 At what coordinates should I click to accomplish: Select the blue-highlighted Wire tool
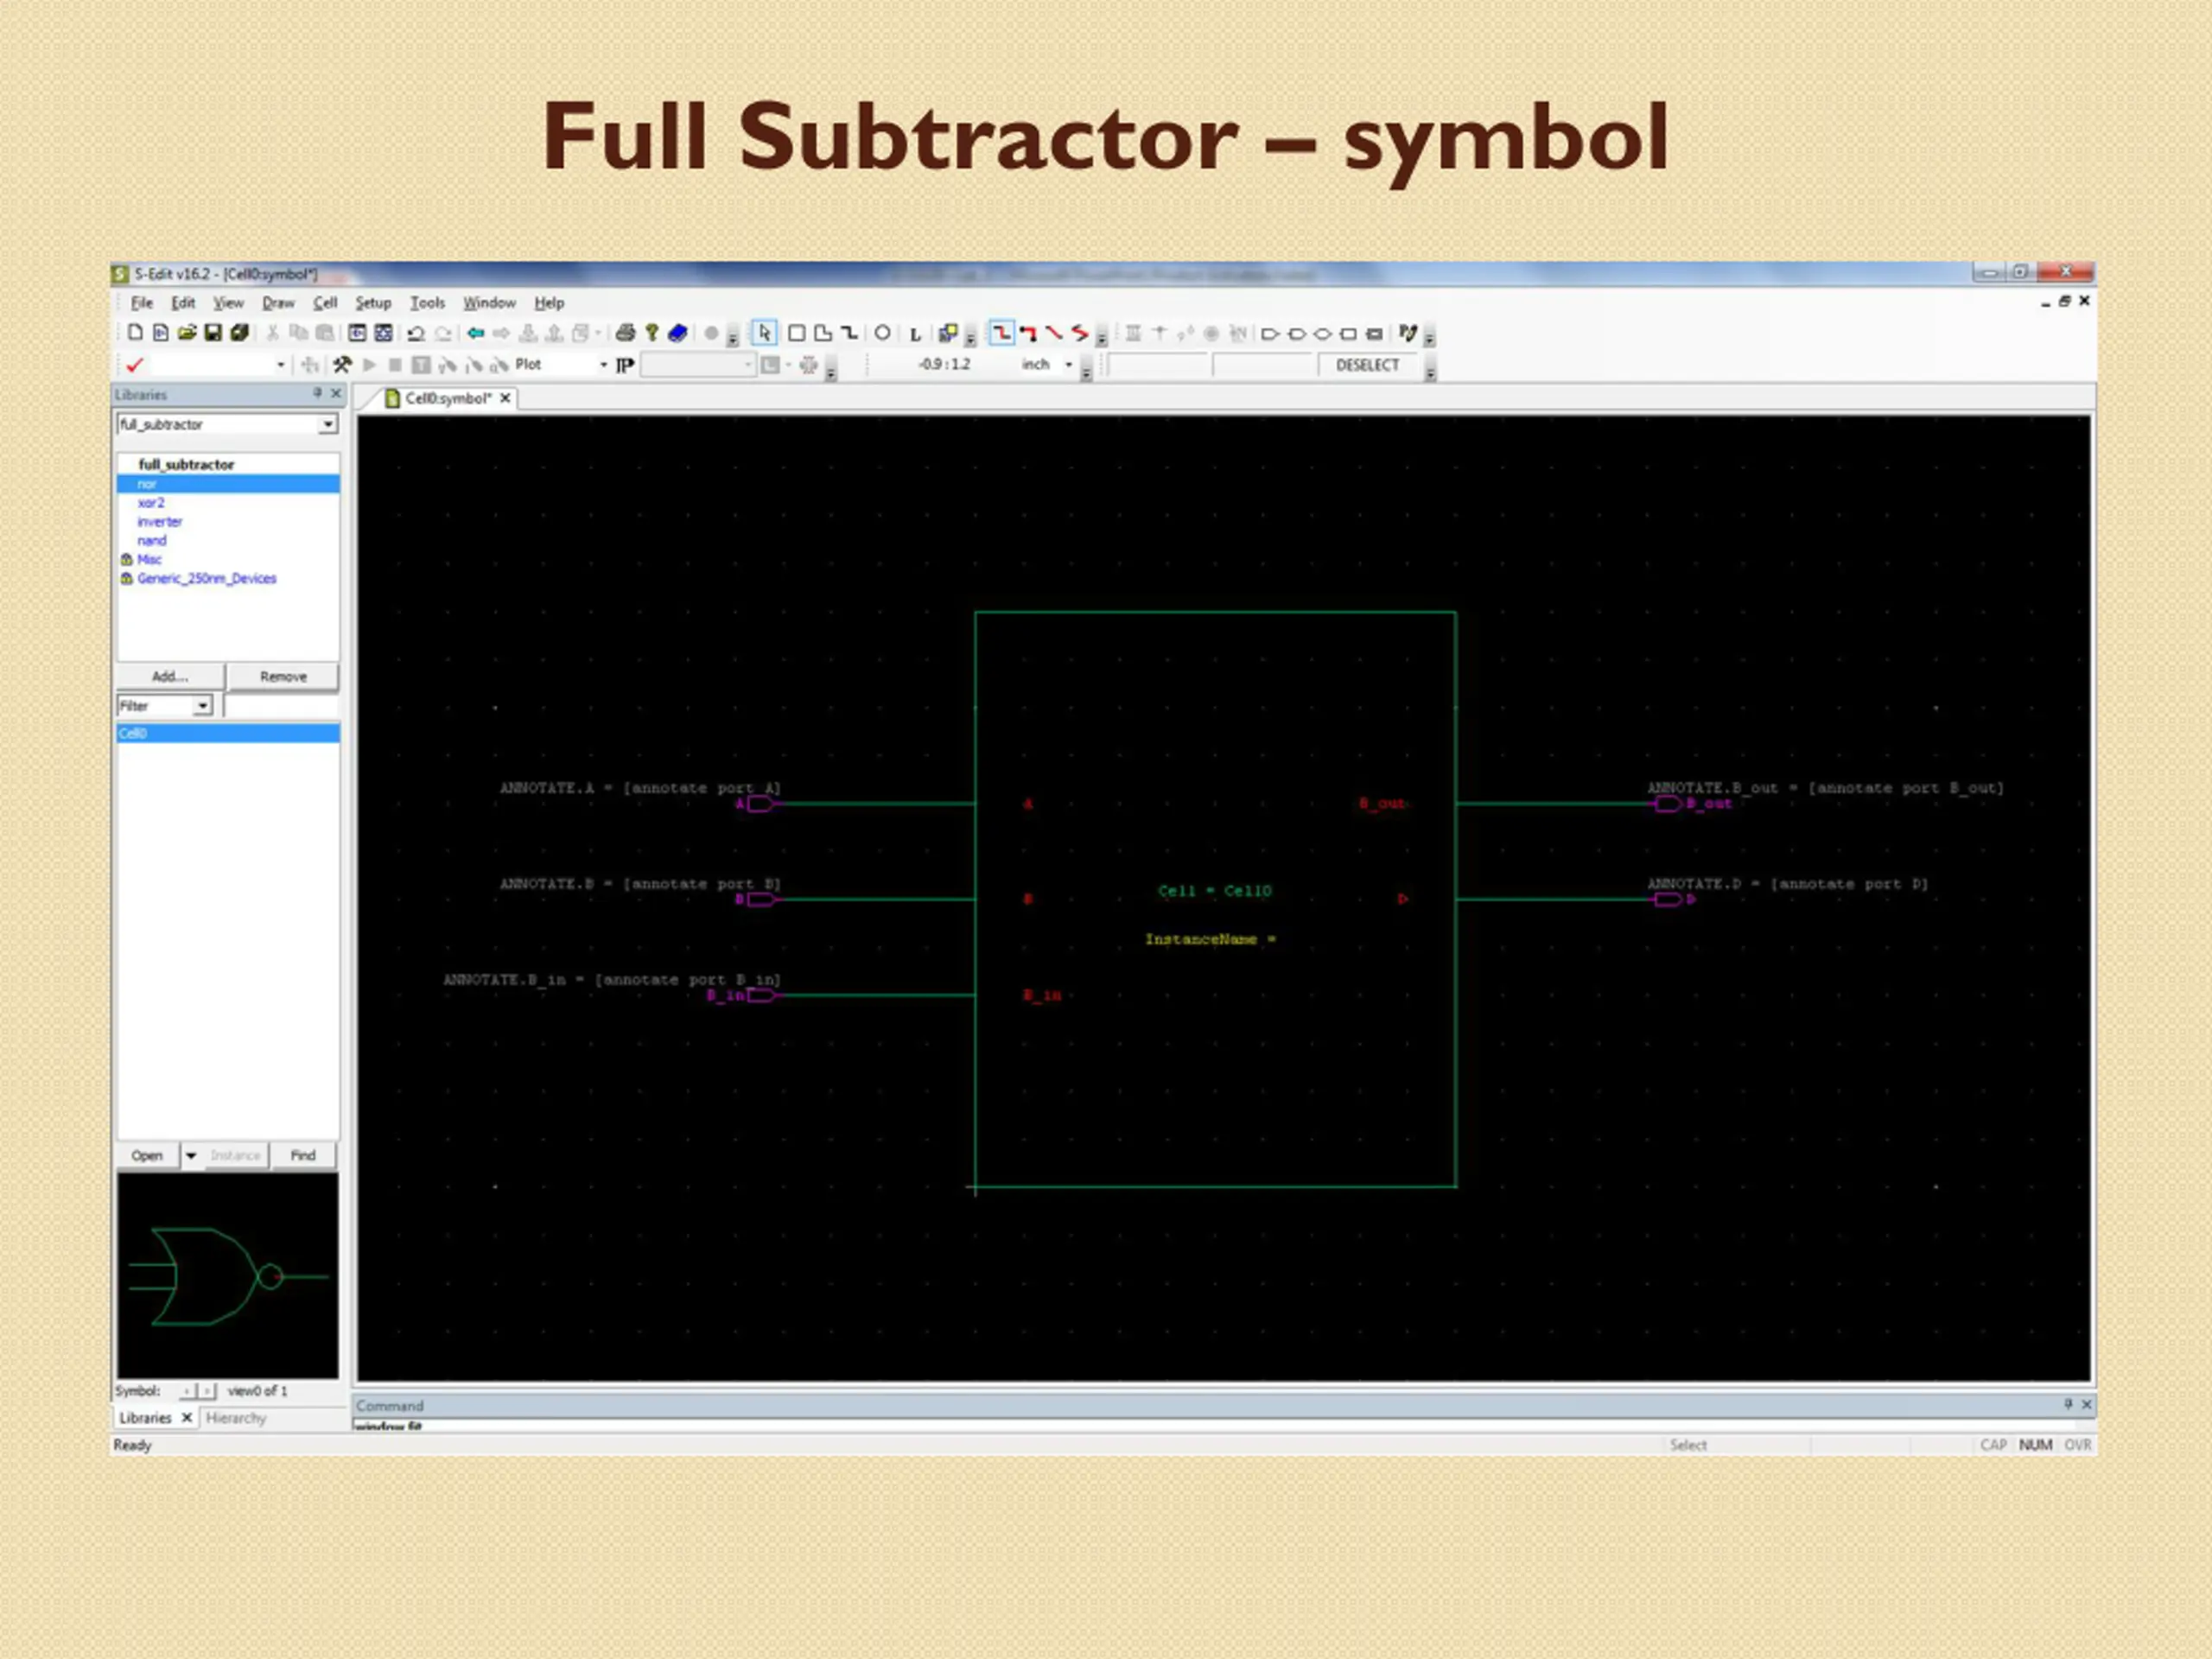(x=1001, y=333)
